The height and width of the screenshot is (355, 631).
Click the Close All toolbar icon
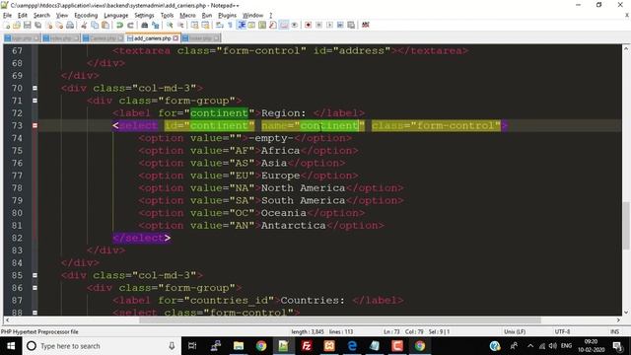[59, 25]
